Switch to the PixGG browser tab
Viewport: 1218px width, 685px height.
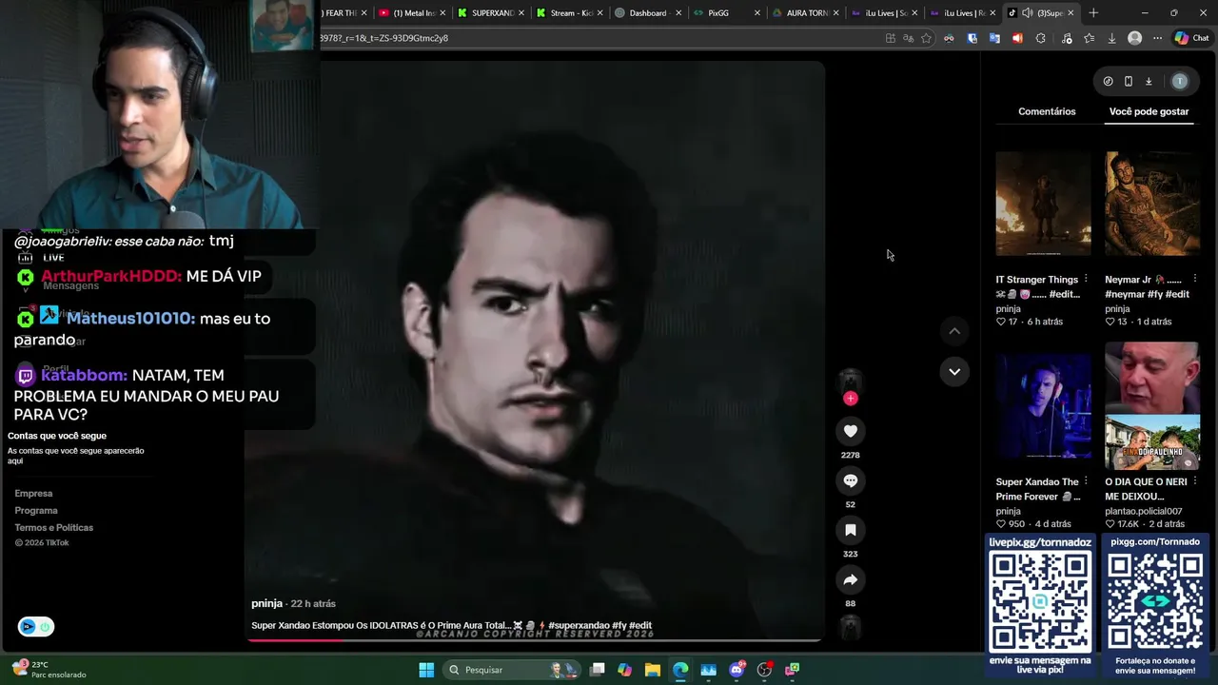pos(727,13)
